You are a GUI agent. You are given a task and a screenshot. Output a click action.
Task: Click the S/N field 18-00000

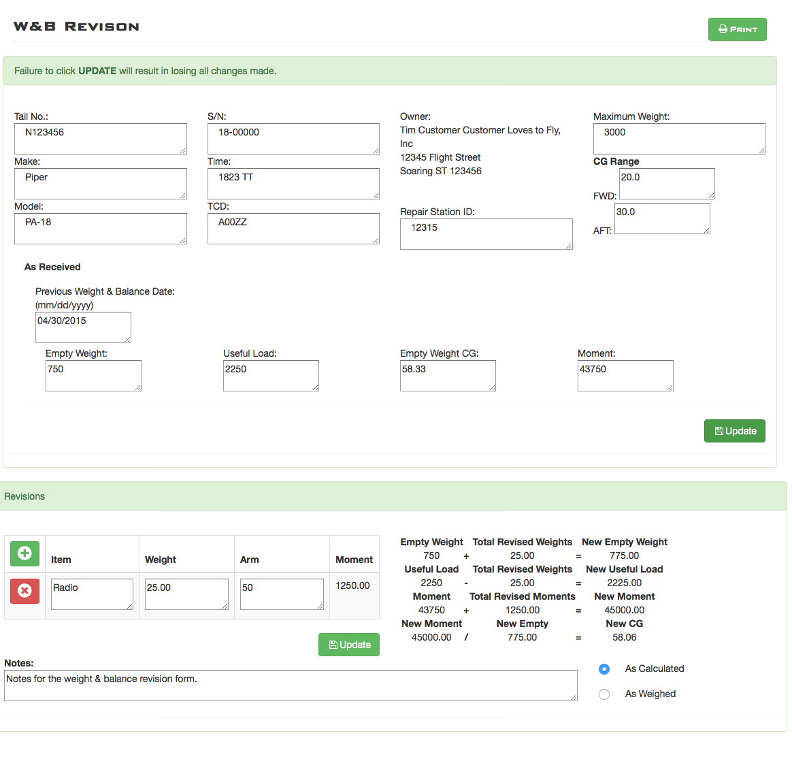[x=293, y=139]
